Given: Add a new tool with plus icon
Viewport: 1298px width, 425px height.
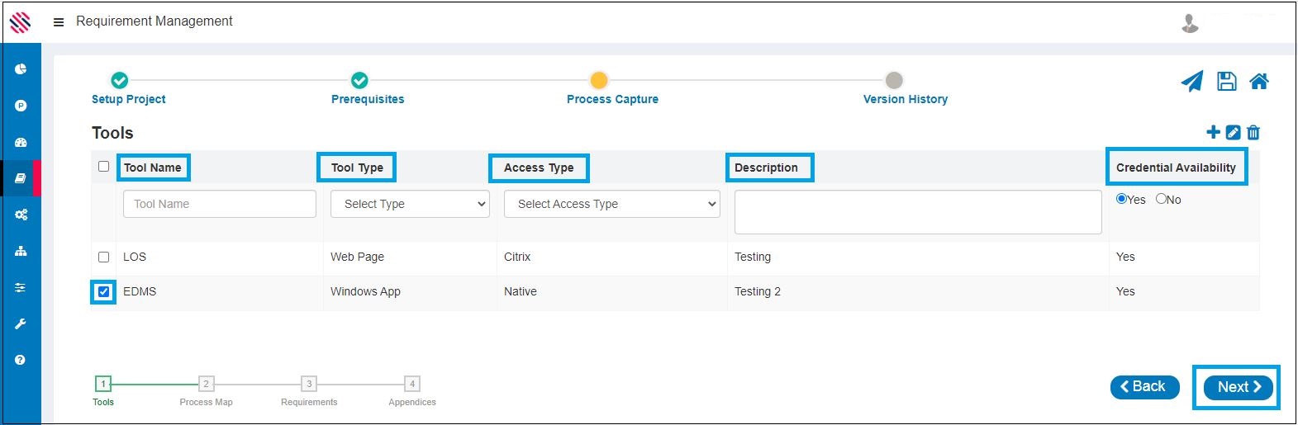Looking at the screenshot, I should pyautogui.click(x=1213, y=132).
